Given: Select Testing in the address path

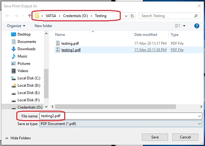Looking at the screenshot, I should point(100,16).
